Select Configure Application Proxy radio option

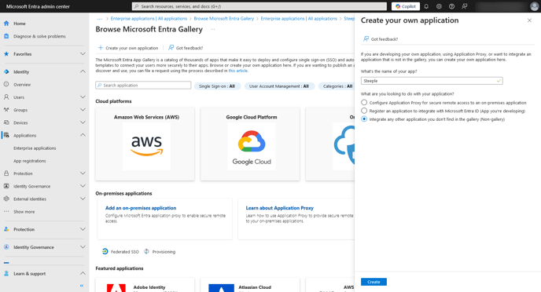tap(364, 102)
